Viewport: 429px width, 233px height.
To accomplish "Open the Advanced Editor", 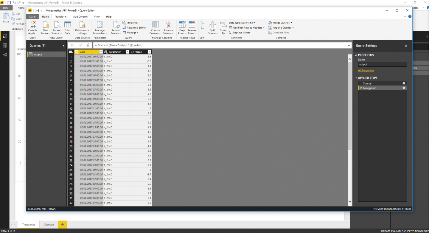I will click(x=134, y=28).
